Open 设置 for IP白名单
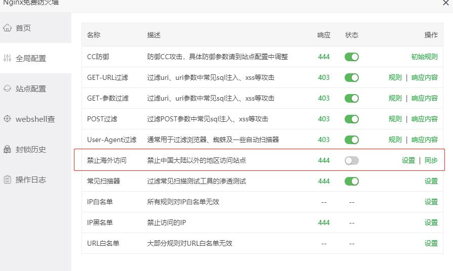Image resolution: width=453 pixels, height=271 pixels. point(431,202)
